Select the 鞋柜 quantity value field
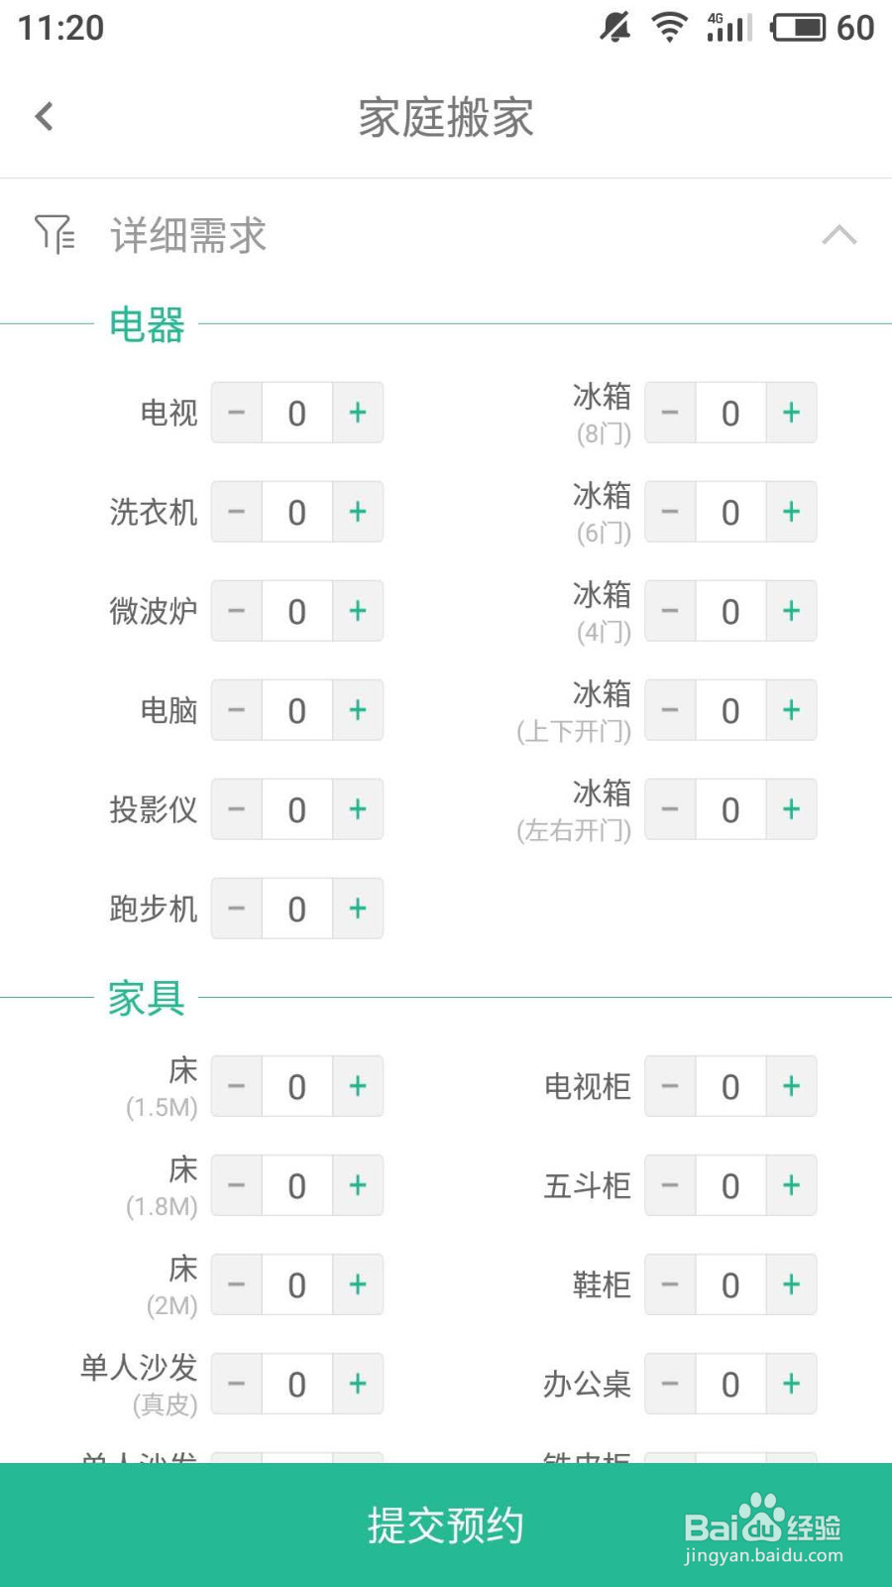The height and width of the screenshot is (1587, 892). pos(730,1284)
